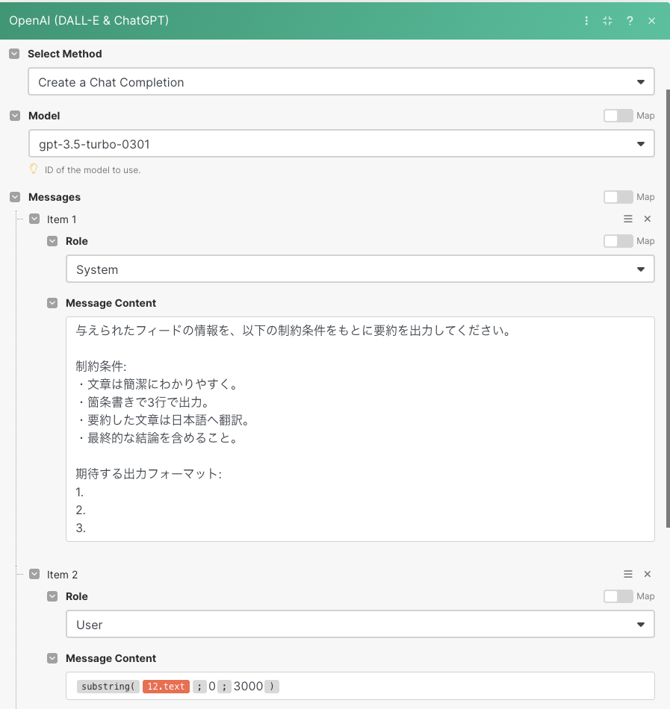Remove Item 1 with its X icon
Image resolution: width=670 pixels, height=709 pixels.
648,219
